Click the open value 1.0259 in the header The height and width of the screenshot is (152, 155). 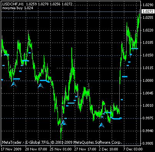tap(31, 4)
